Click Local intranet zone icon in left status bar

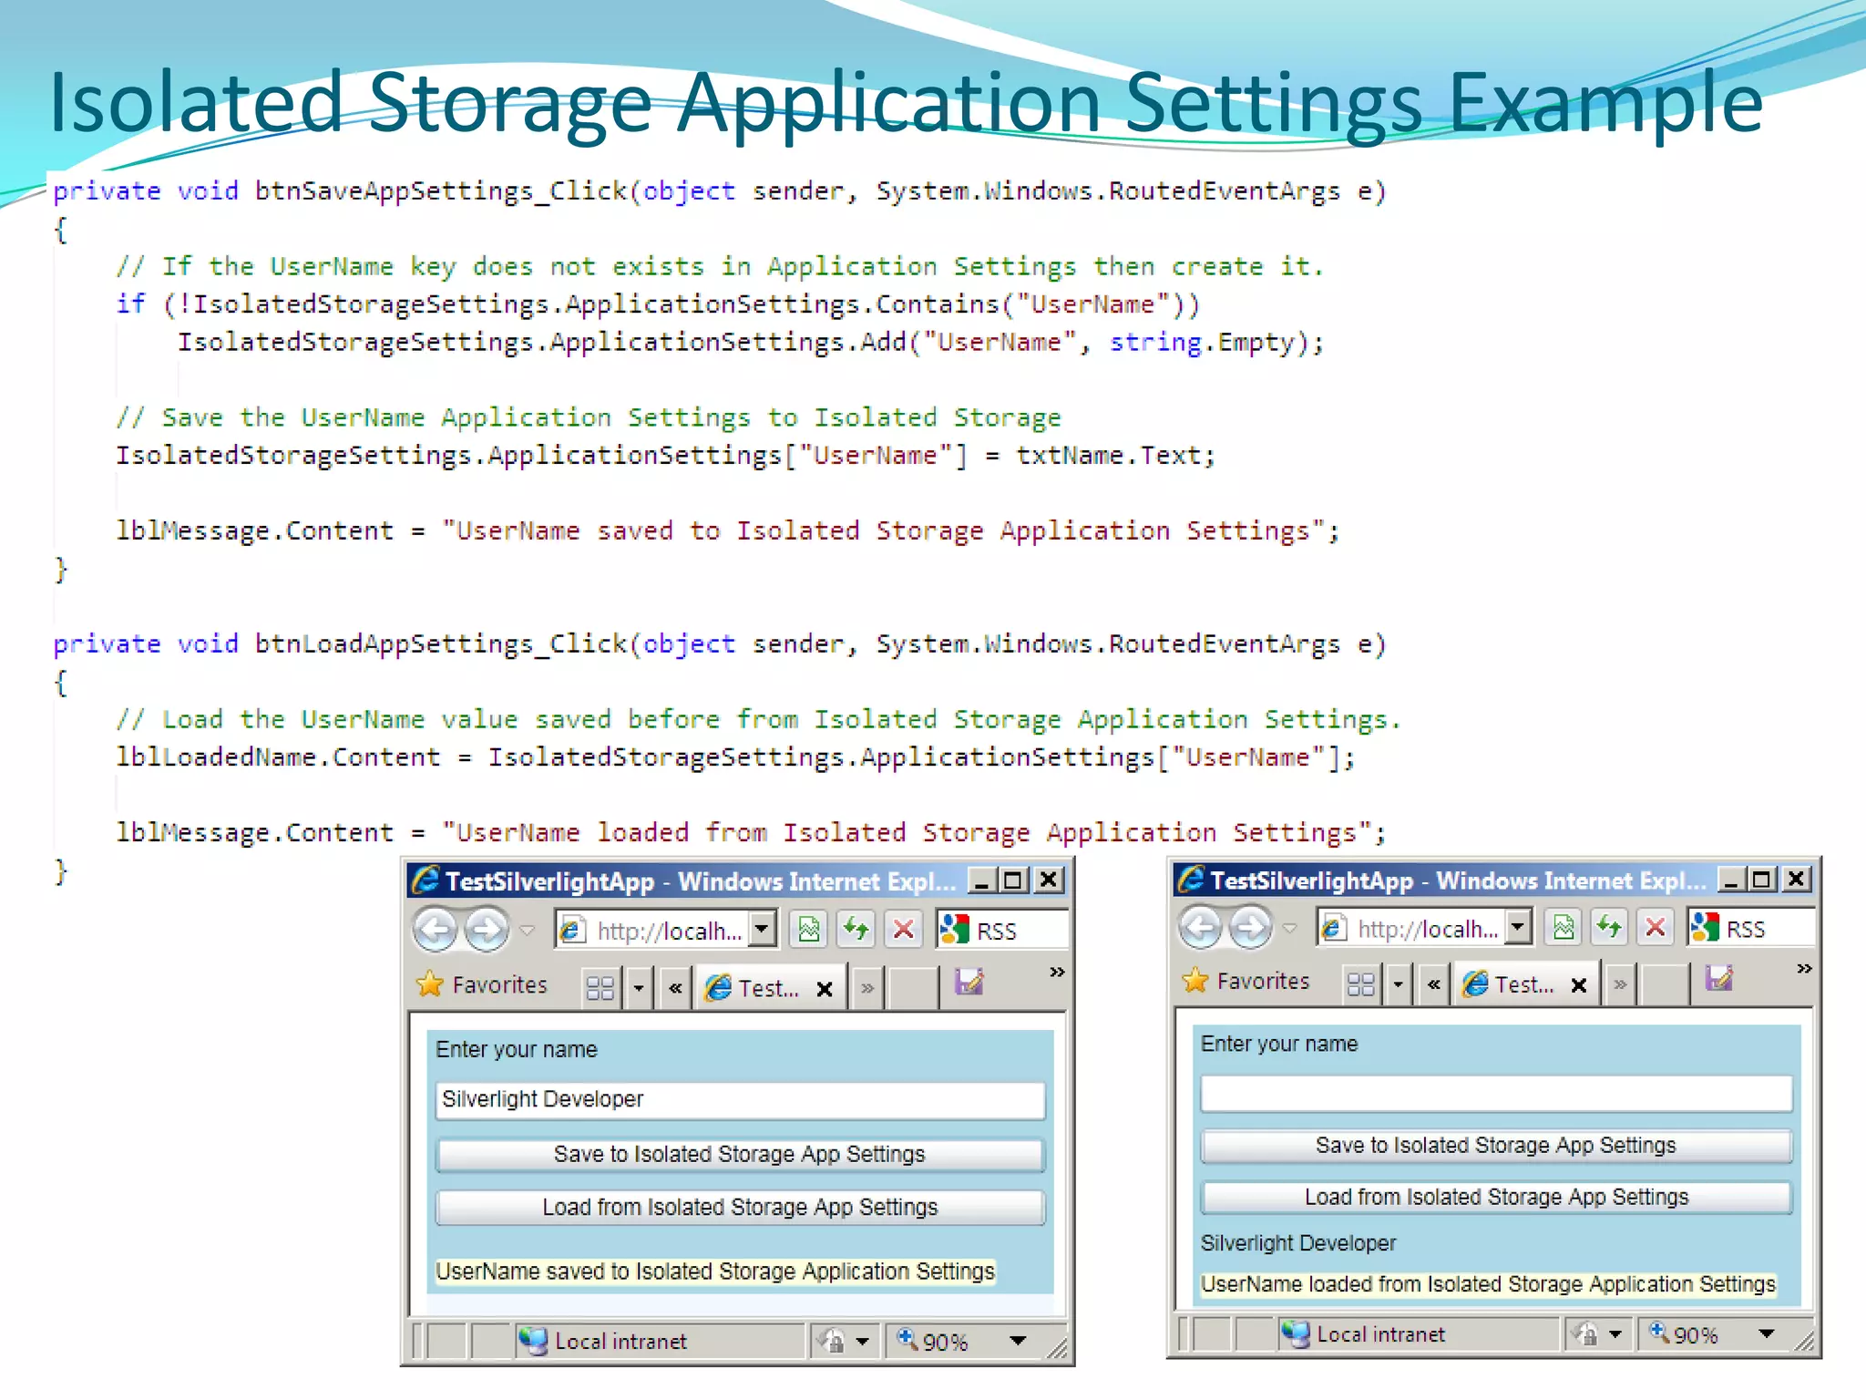click(532, 1341)
